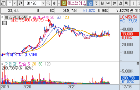Click the 에스앤에스텍 chart legend label
The height and width of the screenshot is (90, 140).
(16, 17)
